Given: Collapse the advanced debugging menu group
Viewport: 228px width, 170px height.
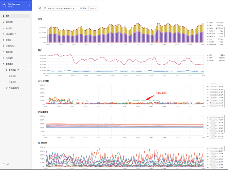Looking at the screenshot, I should 29,64.
